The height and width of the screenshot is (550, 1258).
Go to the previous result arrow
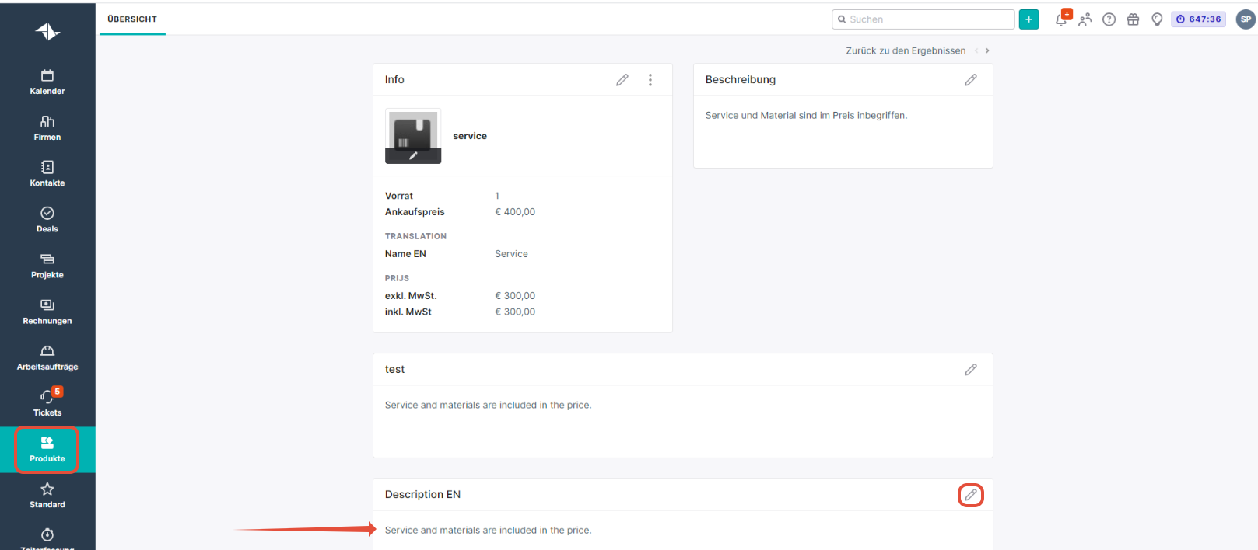[976, 50]
